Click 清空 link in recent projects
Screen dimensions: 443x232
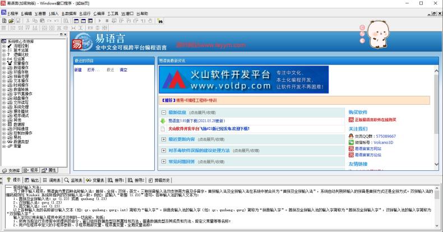pos(123,69)
